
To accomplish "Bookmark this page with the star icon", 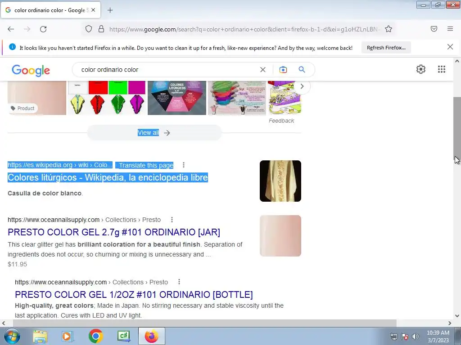I will click(x=389, y=29).
